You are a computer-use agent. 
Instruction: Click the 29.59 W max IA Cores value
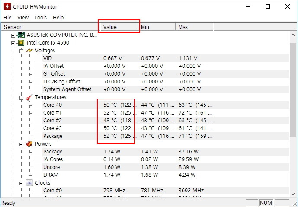pos(189,159)
